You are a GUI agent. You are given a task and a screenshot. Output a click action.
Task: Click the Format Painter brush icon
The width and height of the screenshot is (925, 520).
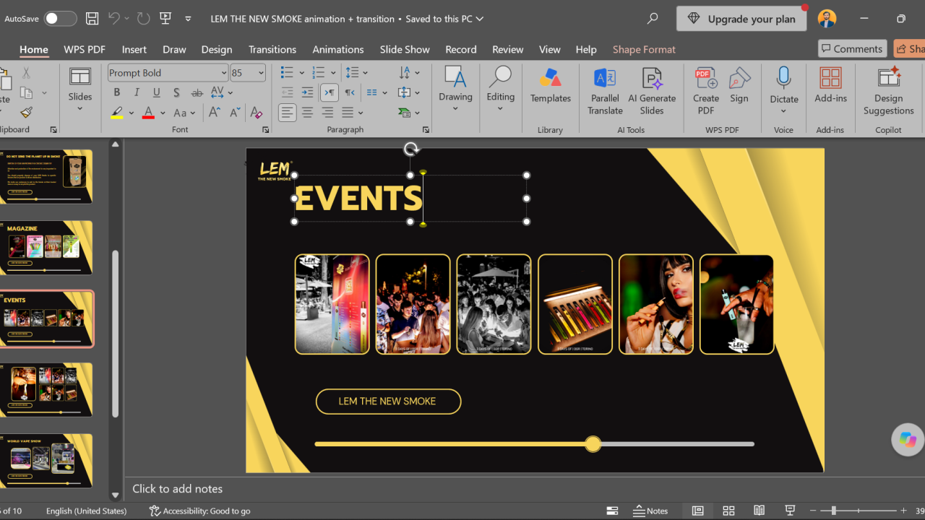[26, 112]
